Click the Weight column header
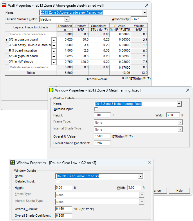This screenshot has width=193, height=221. [x=139, y=26]
